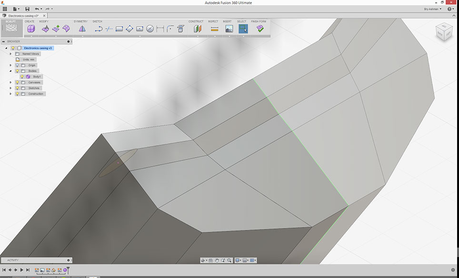Open the Construct plane tool

198,29
